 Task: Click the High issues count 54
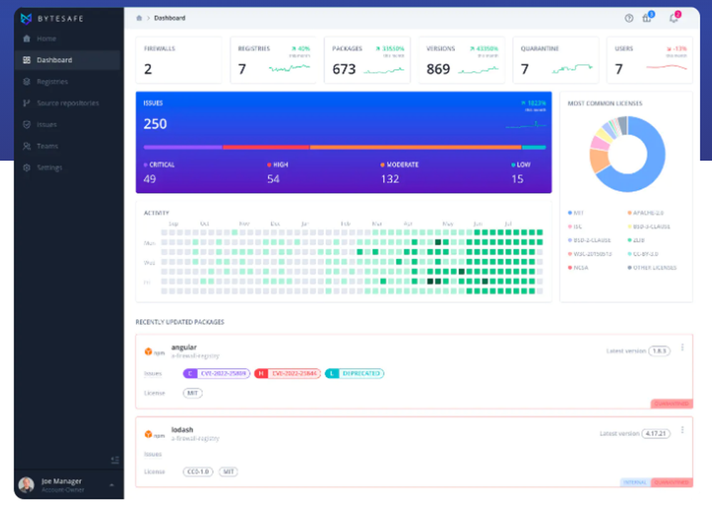273,179
